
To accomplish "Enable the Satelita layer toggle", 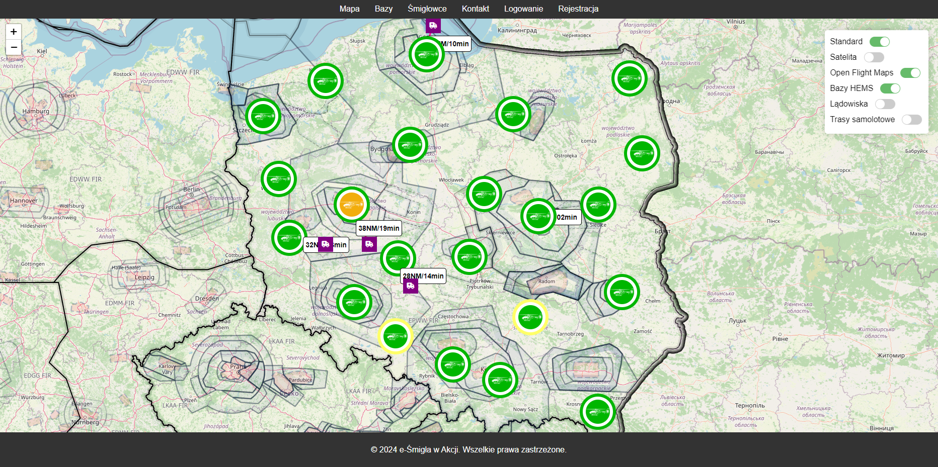I will [874, 57].
